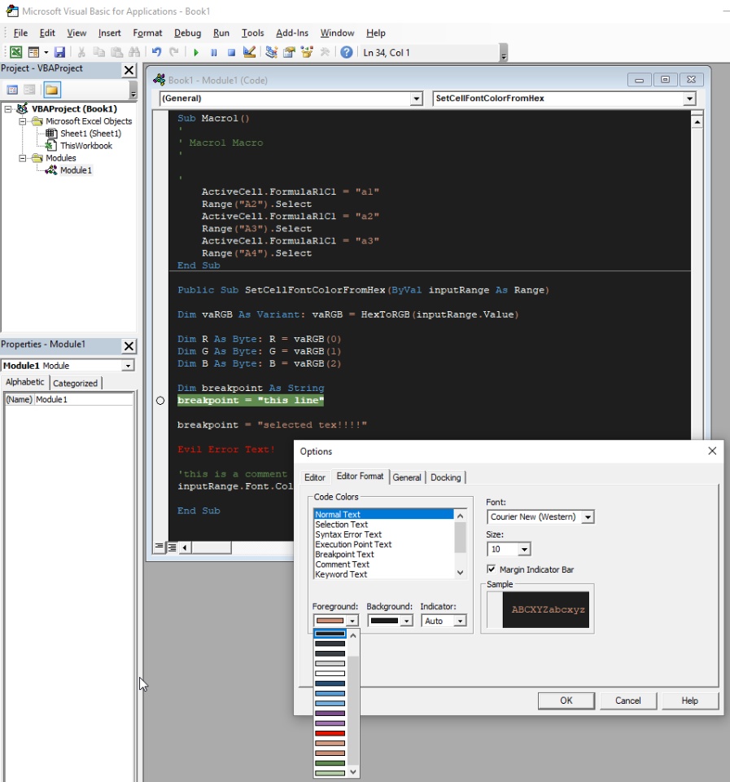Switch to Full Module View at code window bottom
The width and height of the screenshot is (730, 782).
(x=172, y=547)
